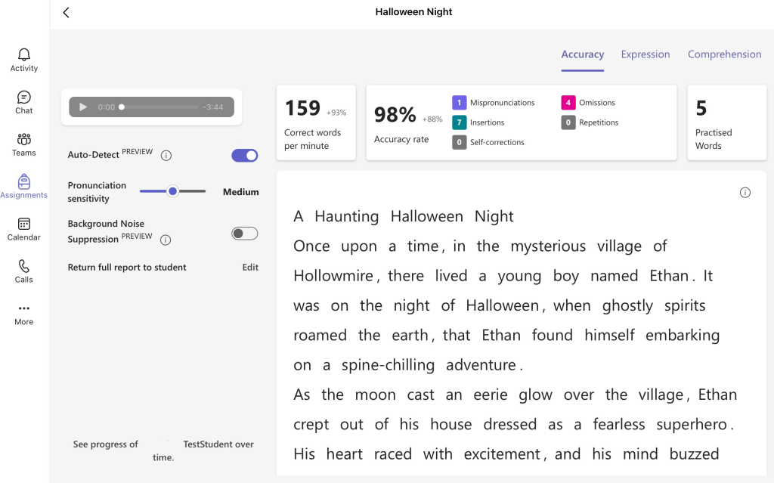This screenshot has height=483, width=774.
Task: Click the info icon beside Auto-Detect
Action: 166,156
